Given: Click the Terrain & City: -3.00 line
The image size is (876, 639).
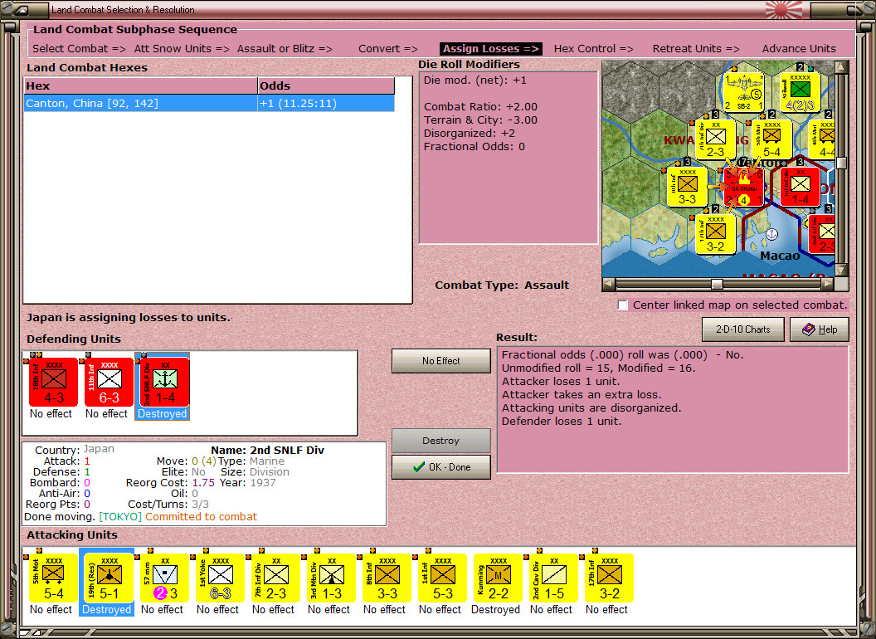Looking at the screenshot, I should (x=480, y=120).
